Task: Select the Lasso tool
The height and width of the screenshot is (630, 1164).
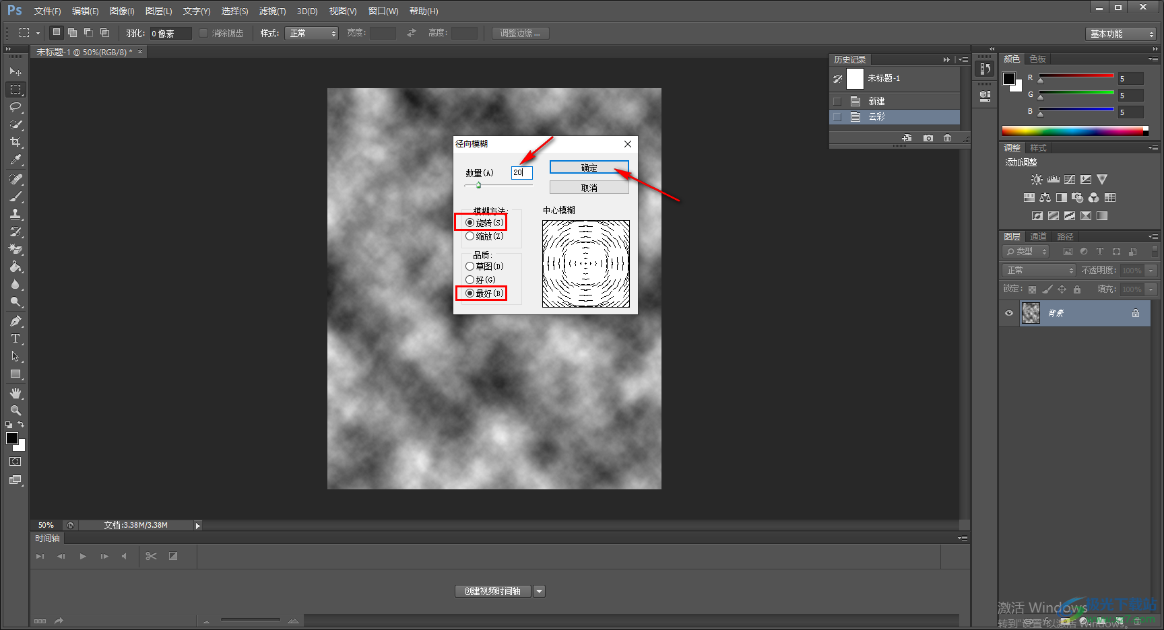Action: click(15, 106)
